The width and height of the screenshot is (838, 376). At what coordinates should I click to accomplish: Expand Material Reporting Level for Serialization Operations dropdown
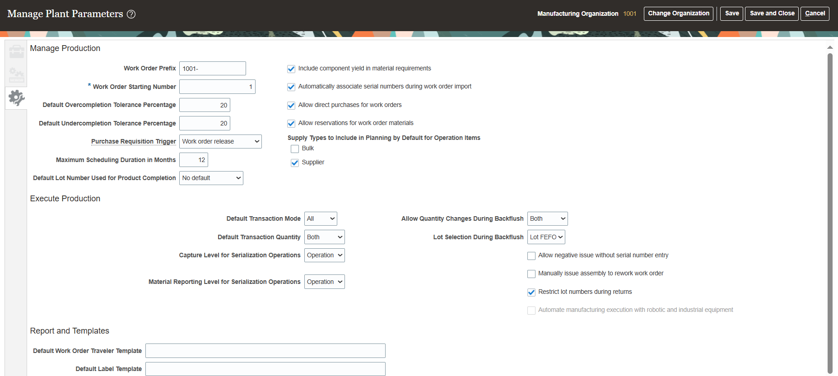point(325,282)
